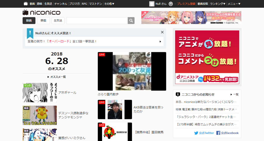
Task: Expand the その他 dropdown menu
Action: [x=109, y=4]
